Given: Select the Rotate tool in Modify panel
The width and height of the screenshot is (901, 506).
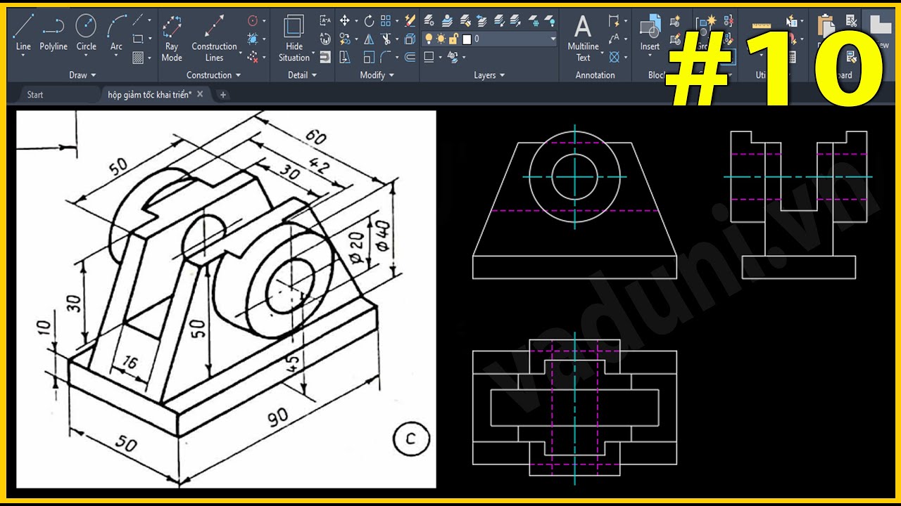Looking at the screenshot, I should point(369,21).
